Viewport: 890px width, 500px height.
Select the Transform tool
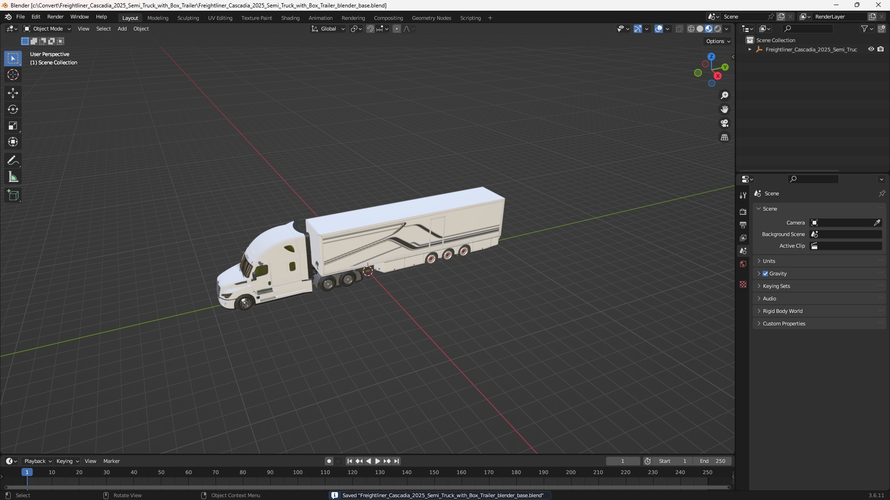(13, 142)
